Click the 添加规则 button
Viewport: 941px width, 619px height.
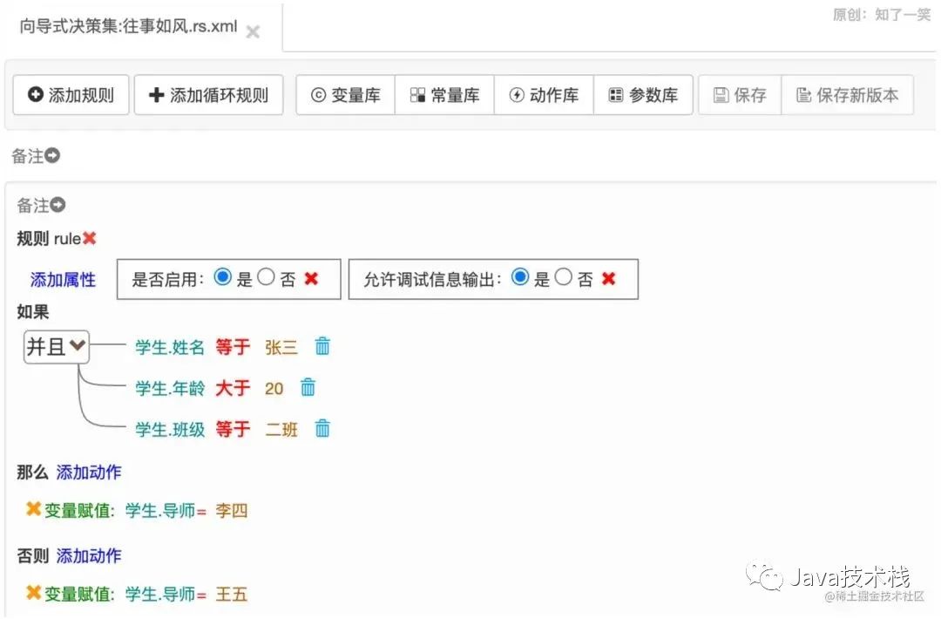[x=71, y=95]
